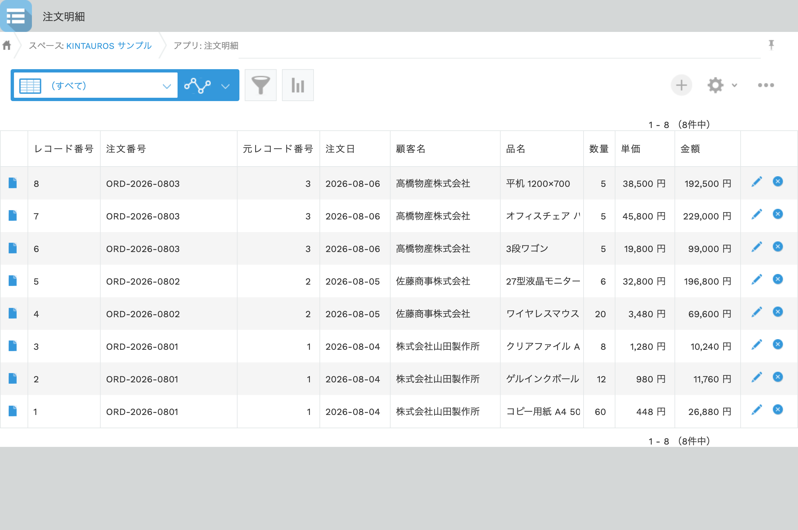The image size is (798, 530).
Task: Go to the portal home icon
Action: [x=7, y=45]
